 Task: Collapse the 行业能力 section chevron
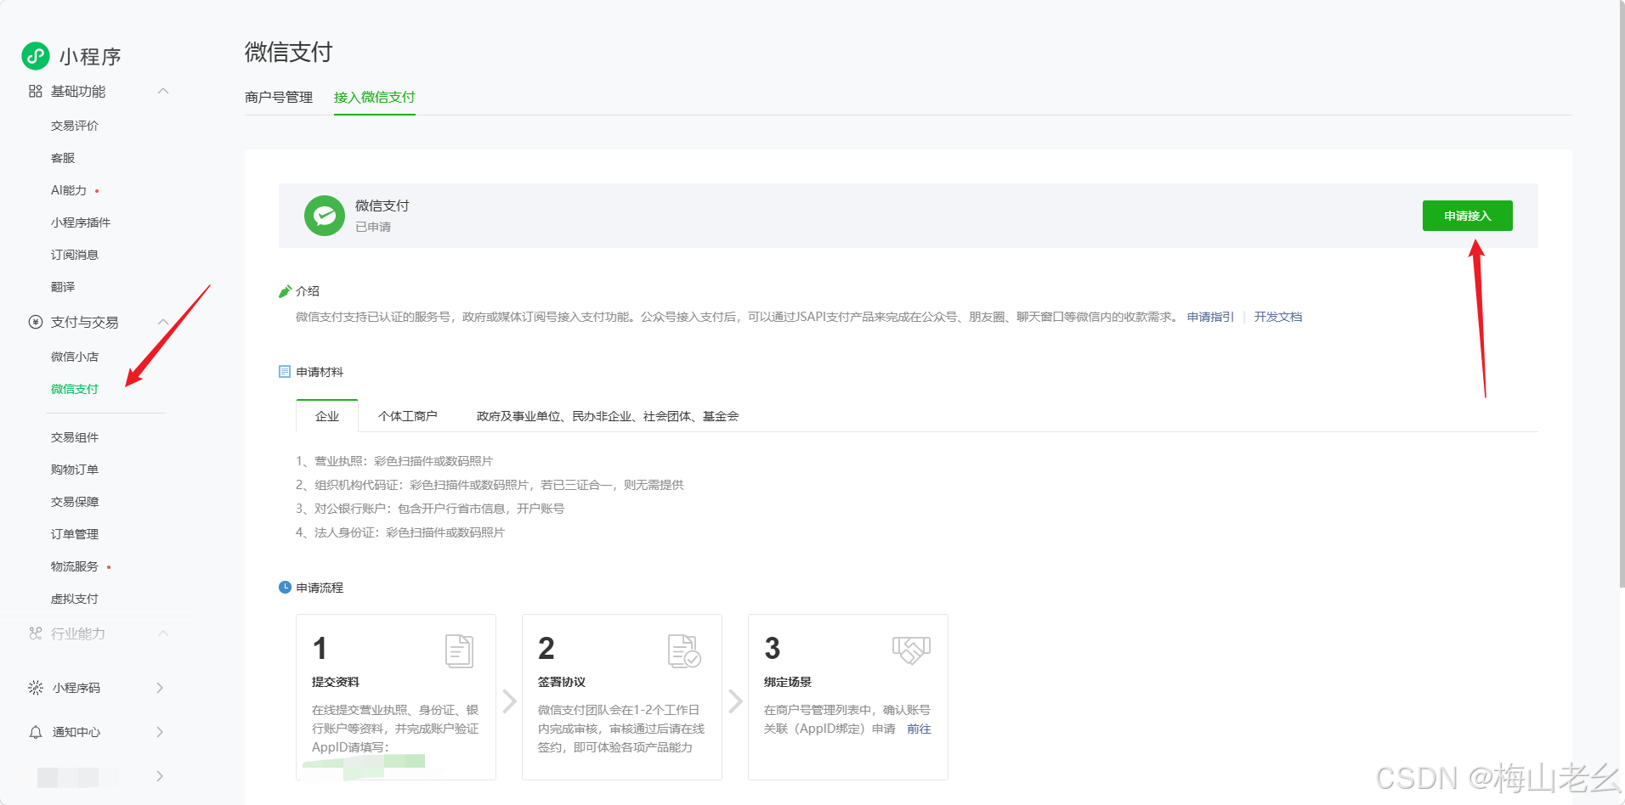click(163, 633)
